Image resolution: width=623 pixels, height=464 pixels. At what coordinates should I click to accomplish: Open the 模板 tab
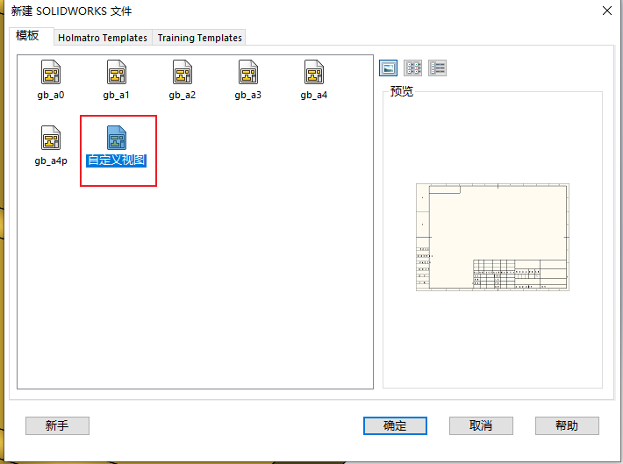pos(27,36)
